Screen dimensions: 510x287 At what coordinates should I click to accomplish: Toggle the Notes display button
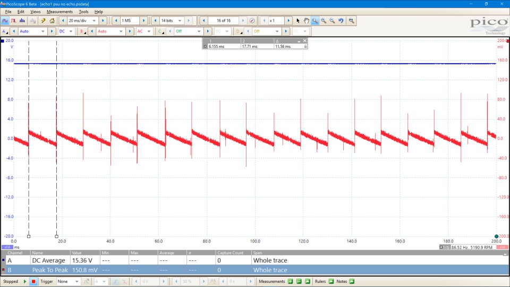(x=352, y=281)
